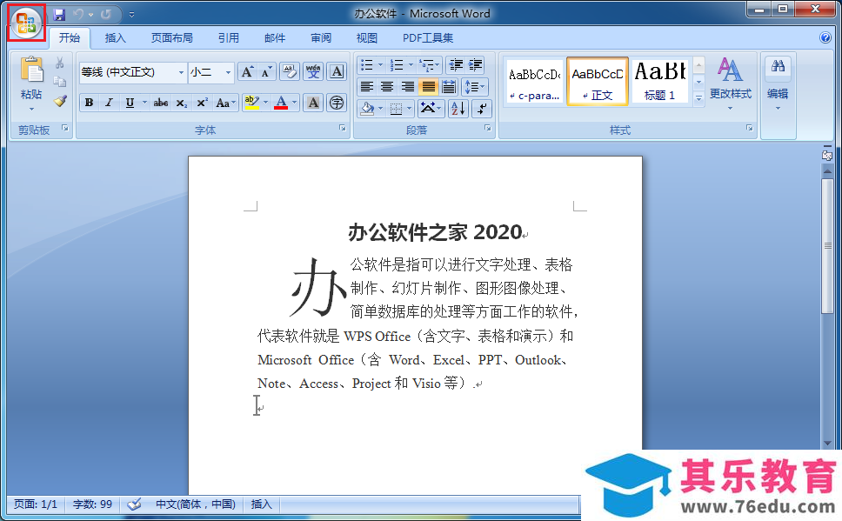
Task: Align text to the left
Action: 367,86
